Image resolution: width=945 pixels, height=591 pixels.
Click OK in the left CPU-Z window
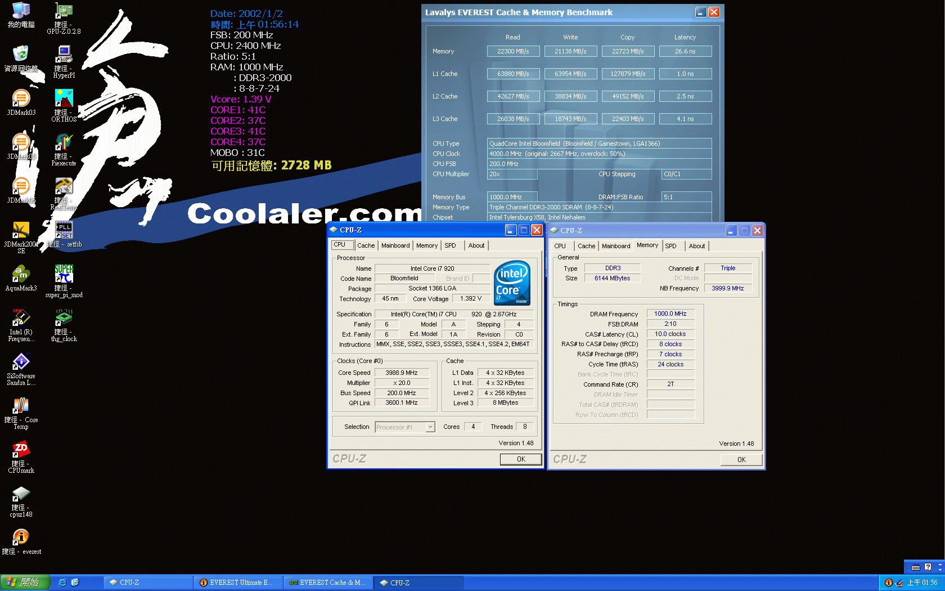click(x=521, y=459)
